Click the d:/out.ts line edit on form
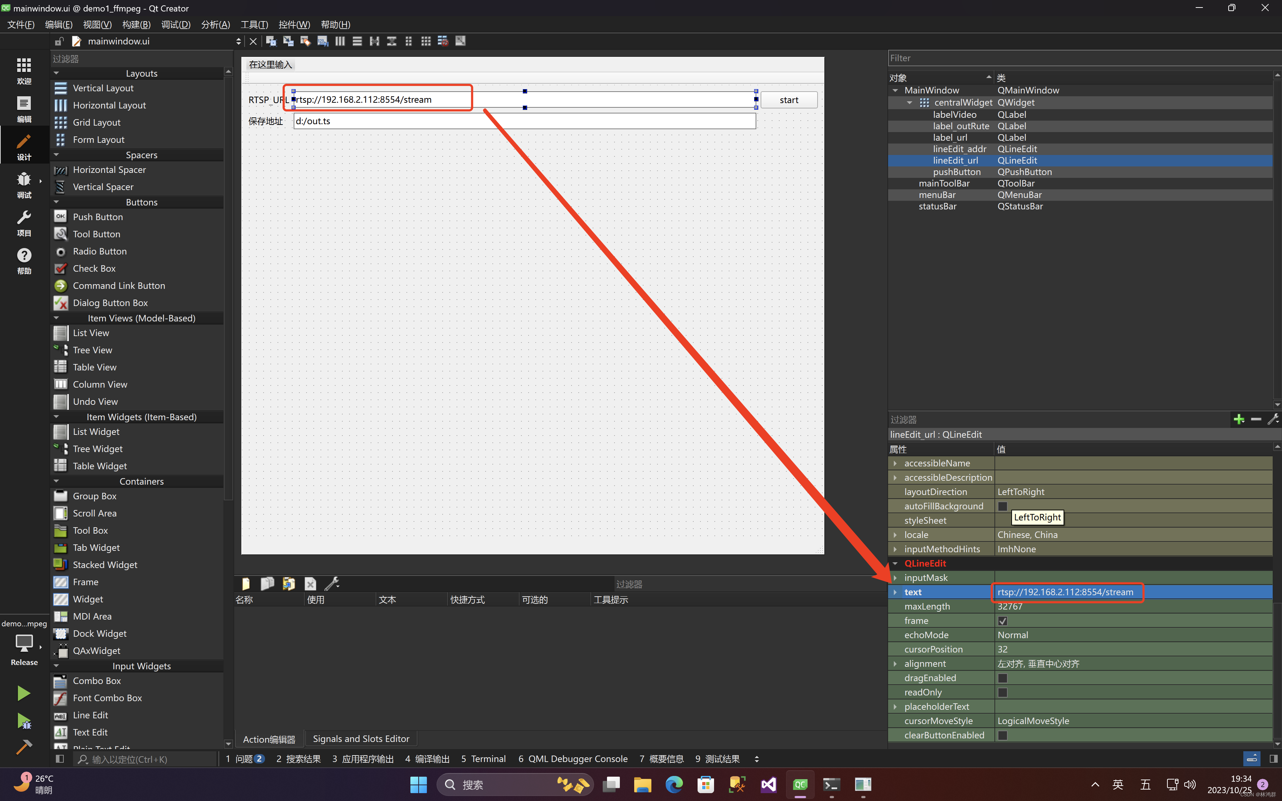 [x=524, y=121]
